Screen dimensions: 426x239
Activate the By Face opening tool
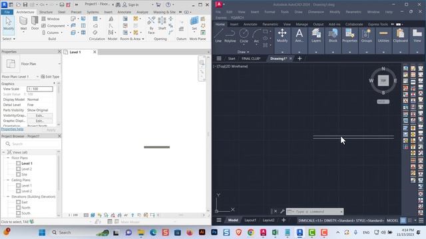(151, 26)
